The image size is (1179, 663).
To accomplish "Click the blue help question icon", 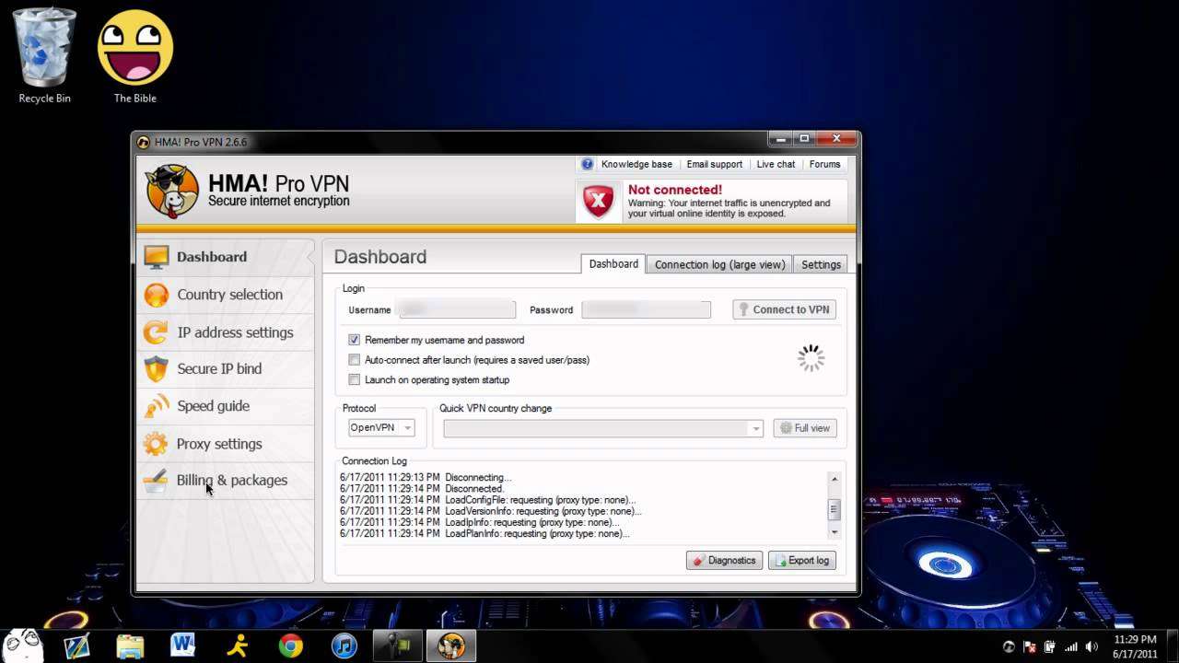I will 587,164.
